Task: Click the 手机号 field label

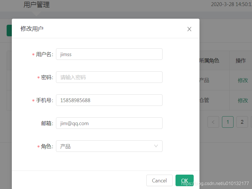Action: (44, 100)
